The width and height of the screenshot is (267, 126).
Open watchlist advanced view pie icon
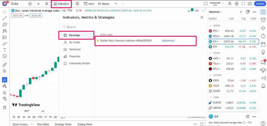tap(248, 12)
